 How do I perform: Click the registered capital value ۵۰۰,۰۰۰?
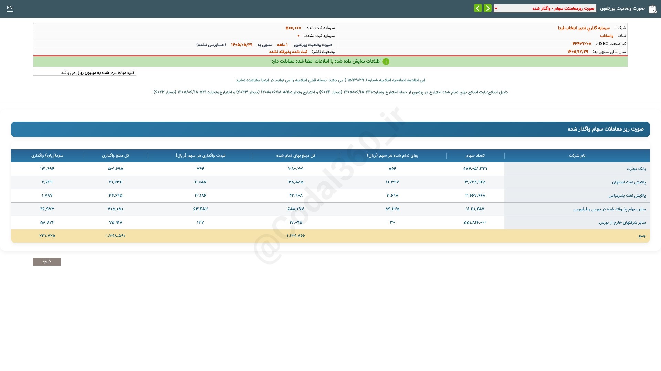point(293,28)
